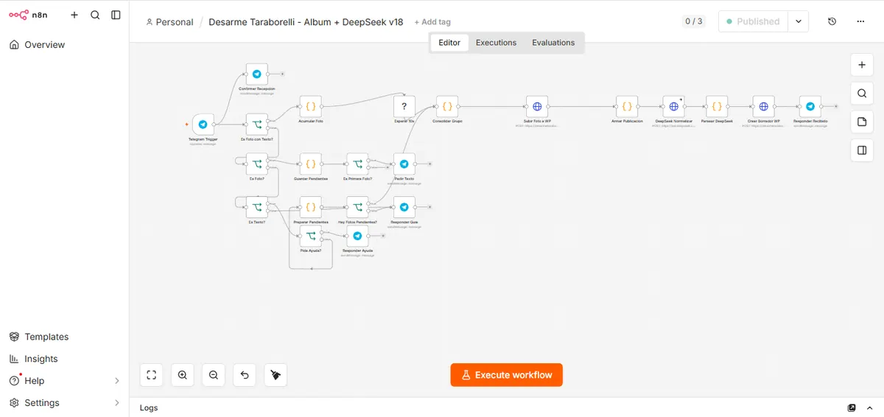Click the workflow name Desarme Taraborelli title
This screenshot has height=417, width=884.
click(306, 22)
